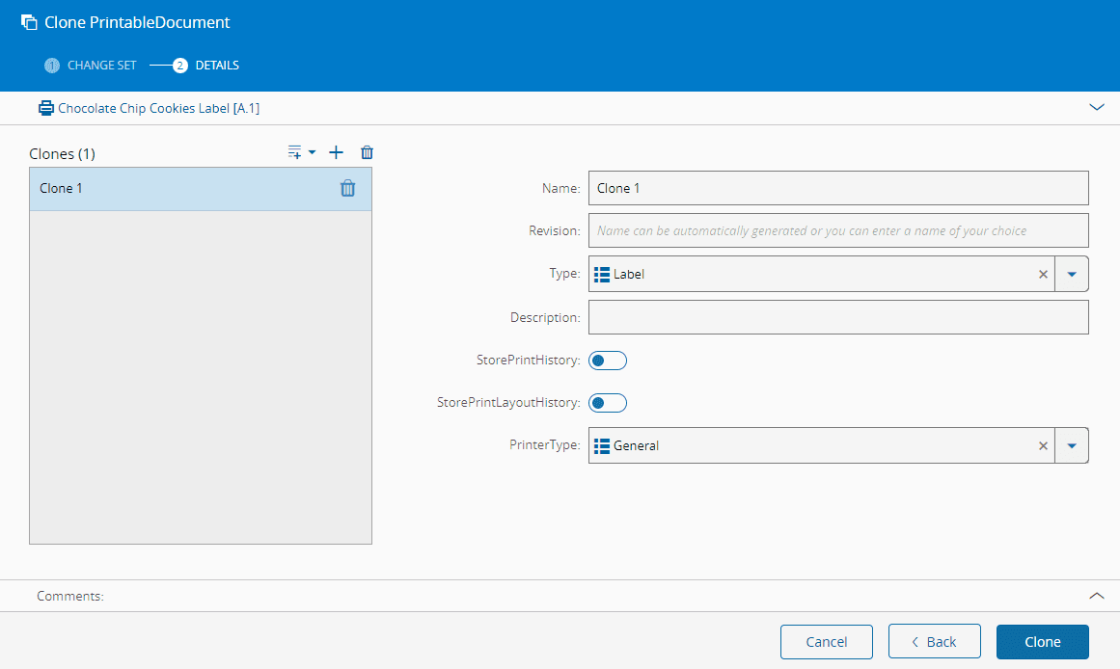Clear the PrinterType value with X icon
This screenshot has height=669, width=1120.
[1043, 445]
